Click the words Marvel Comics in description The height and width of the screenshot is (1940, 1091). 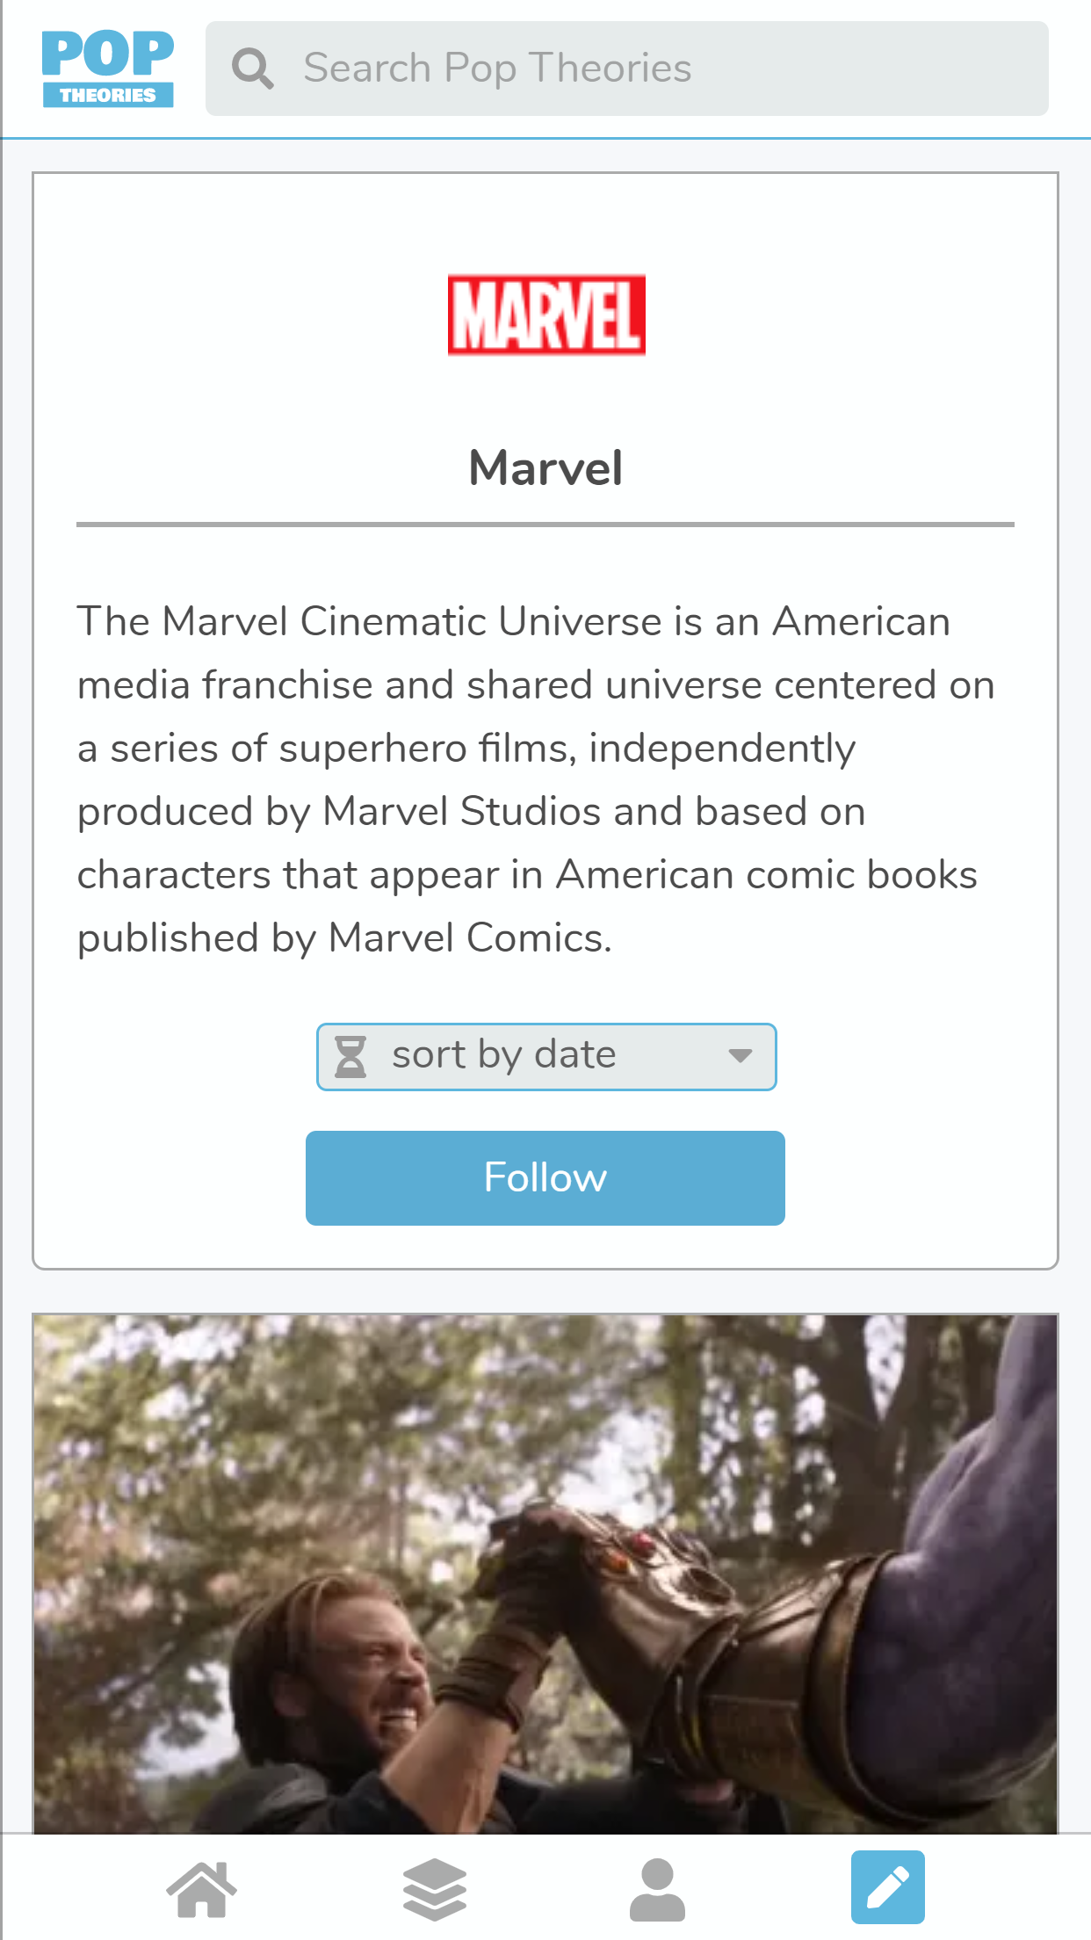(468, 937)
